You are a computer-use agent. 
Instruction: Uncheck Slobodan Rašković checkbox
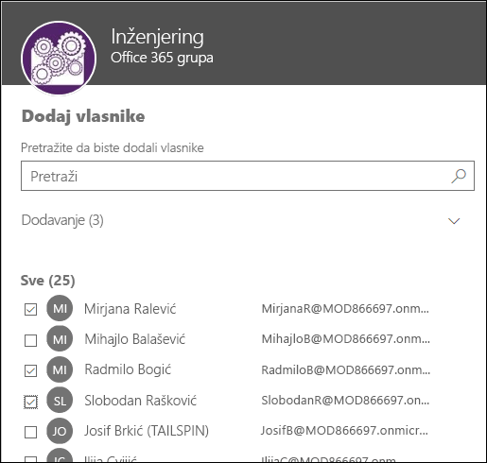pos(30,402)
